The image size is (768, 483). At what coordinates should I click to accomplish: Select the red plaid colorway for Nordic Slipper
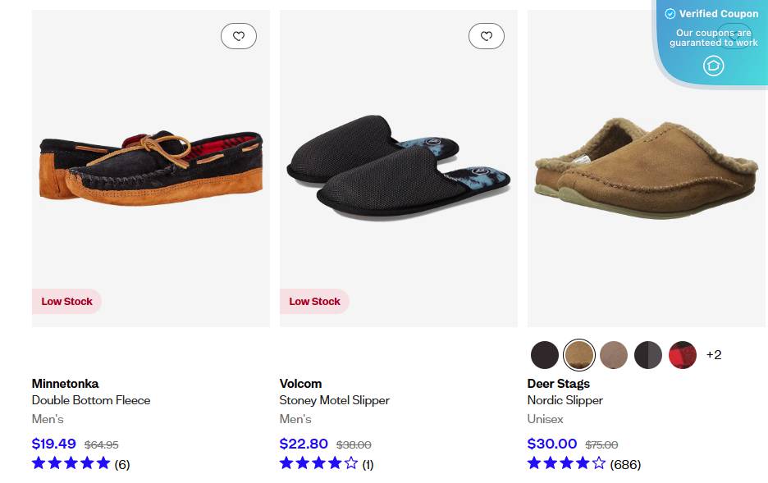pyautogui.click(x=683, y=354)
